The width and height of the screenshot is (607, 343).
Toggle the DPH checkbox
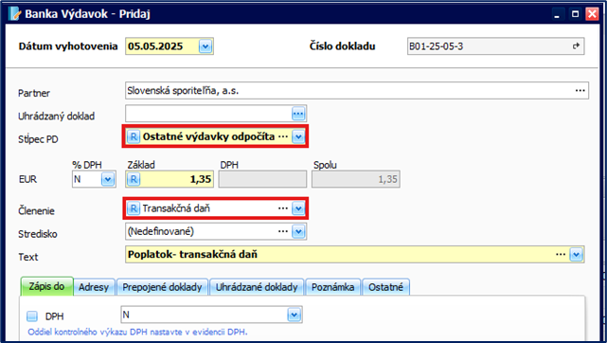coord(32,316)
